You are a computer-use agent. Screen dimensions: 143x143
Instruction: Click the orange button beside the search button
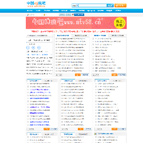120,6
